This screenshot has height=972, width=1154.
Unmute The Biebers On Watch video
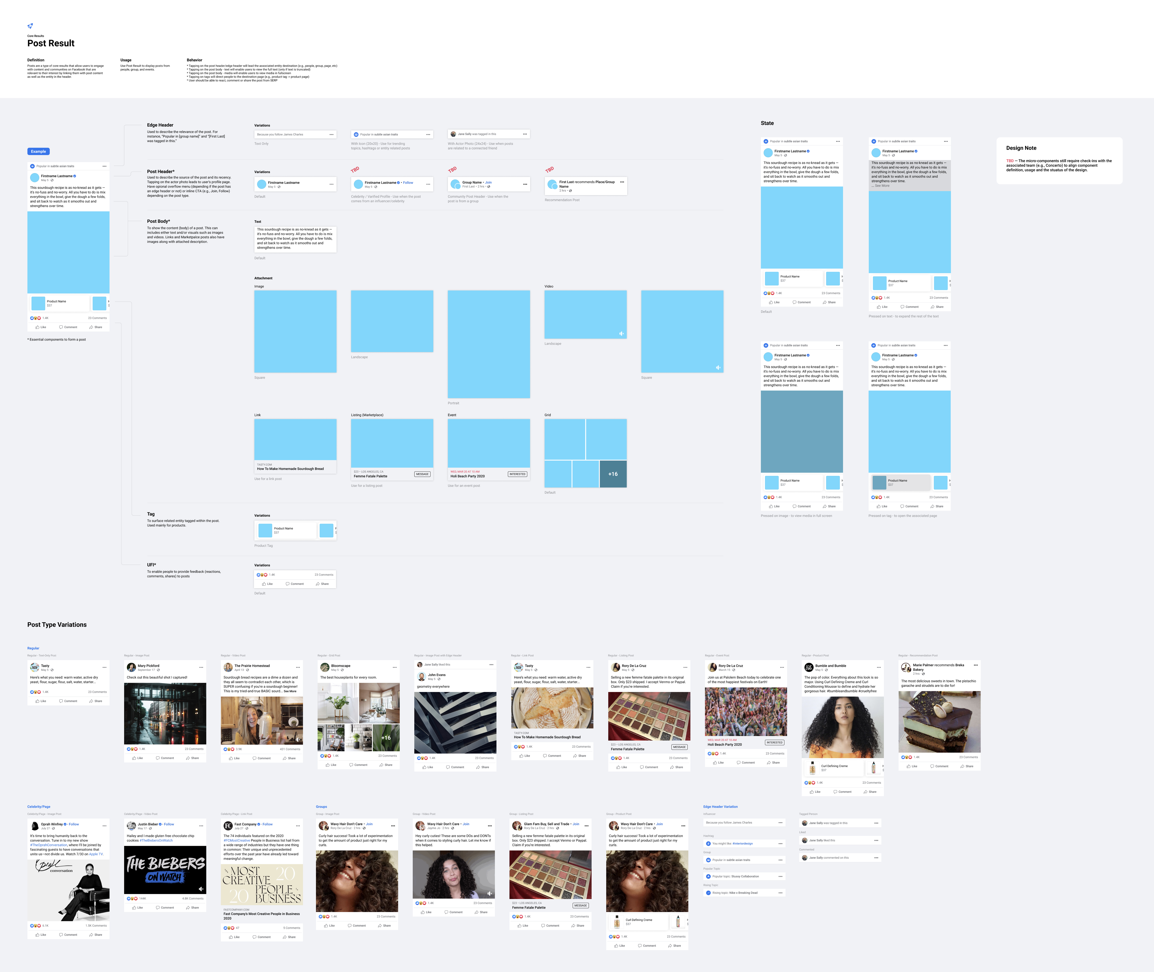(201, 889)
